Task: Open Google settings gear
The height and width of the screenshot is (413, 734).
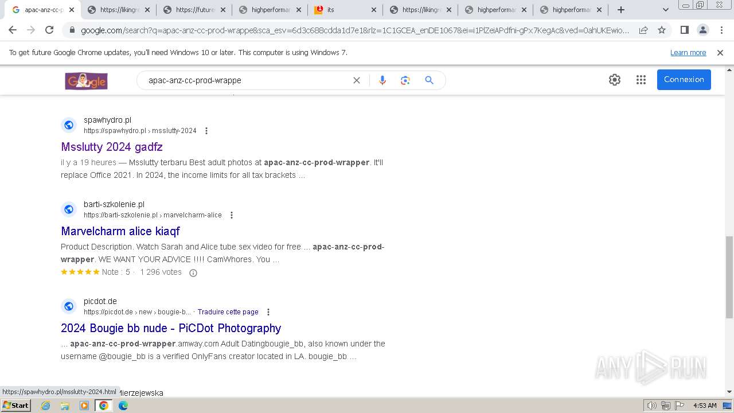Action: coord(615,80)
